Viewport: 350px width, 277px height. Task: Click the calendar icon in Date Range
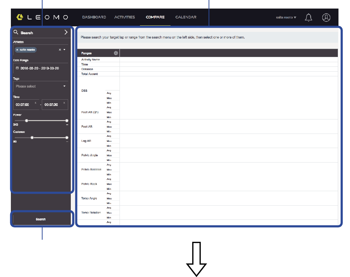[x=17, y=68]
